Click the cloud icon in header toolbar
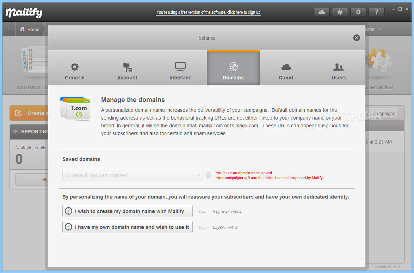 322,12
